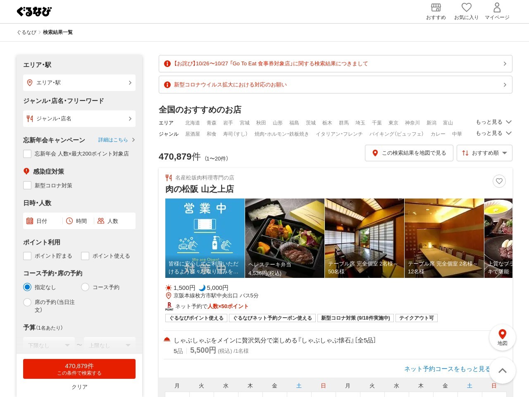Viewport: 529px width, 397px height.
Task: Open 地図 floating map pin button
Action: click(x=503, y=337)
